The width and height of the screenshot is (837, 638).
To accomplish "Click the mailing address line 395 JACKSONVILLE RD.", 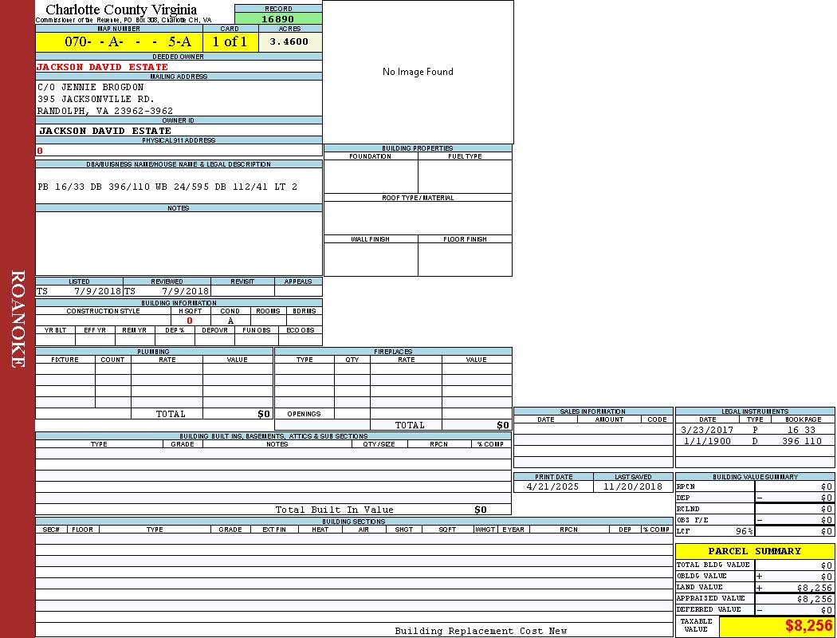I will point(96,99).
